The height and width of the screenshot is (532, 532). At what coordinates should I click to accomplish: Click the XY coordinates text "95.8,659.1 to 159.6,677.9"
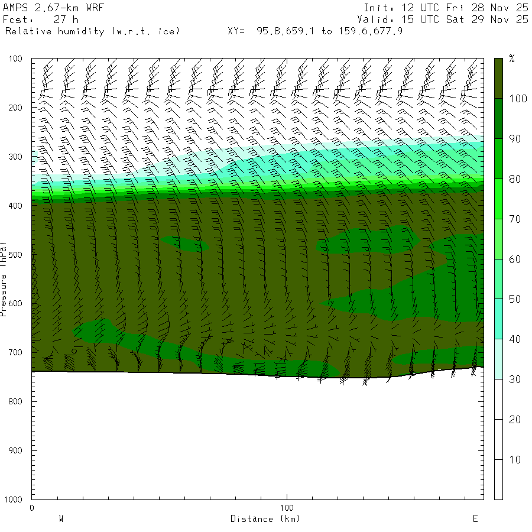point(329,31)
